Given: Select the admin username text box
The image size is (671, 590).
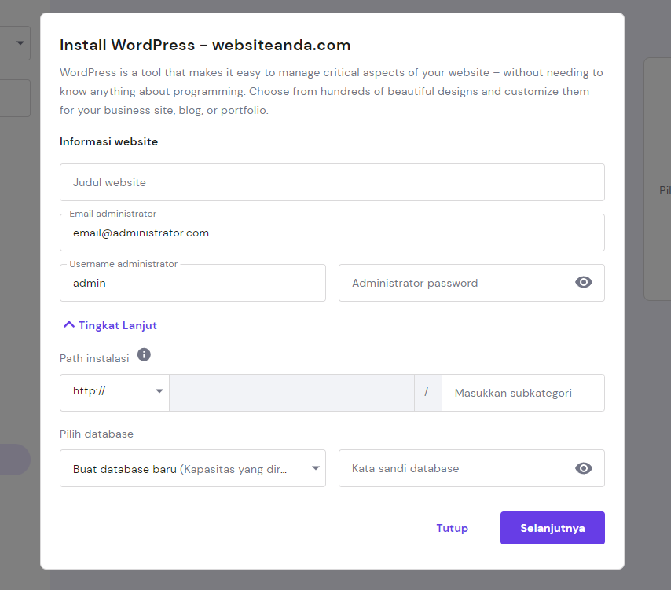Looking at the screenshot, I should [x=192, y=282].
